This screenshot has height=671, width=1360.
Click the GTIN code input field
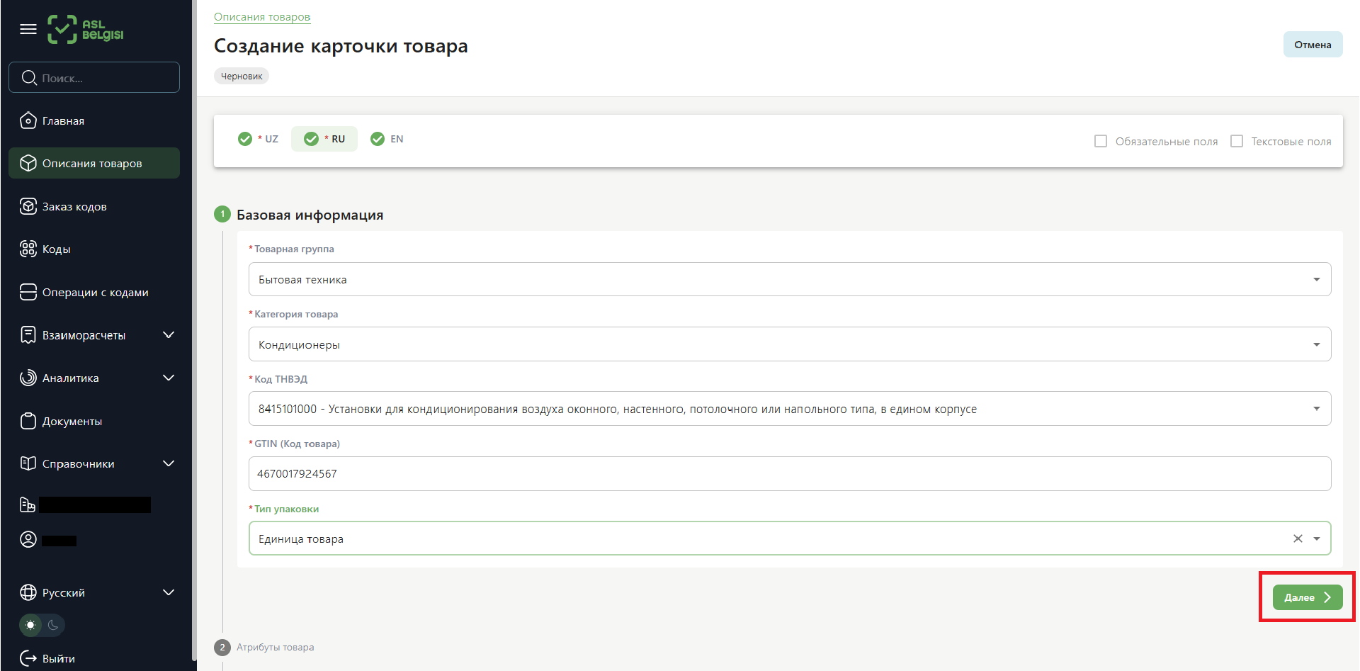[x=789, y=473]
